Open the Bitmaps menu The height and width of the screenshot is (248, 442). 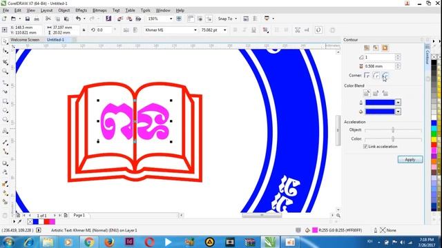99,10
